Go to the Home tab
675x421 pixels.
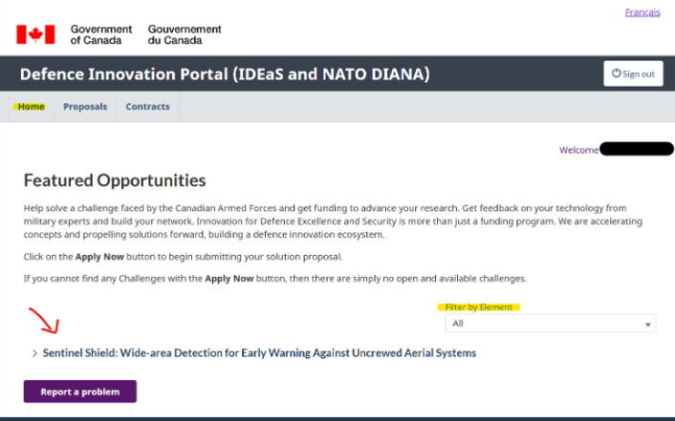tap(31, 106)
